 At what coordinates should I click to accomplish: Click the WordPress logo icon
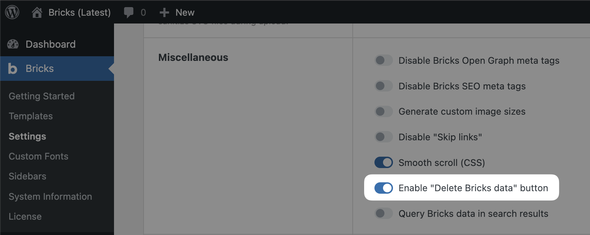pos(12,12)
